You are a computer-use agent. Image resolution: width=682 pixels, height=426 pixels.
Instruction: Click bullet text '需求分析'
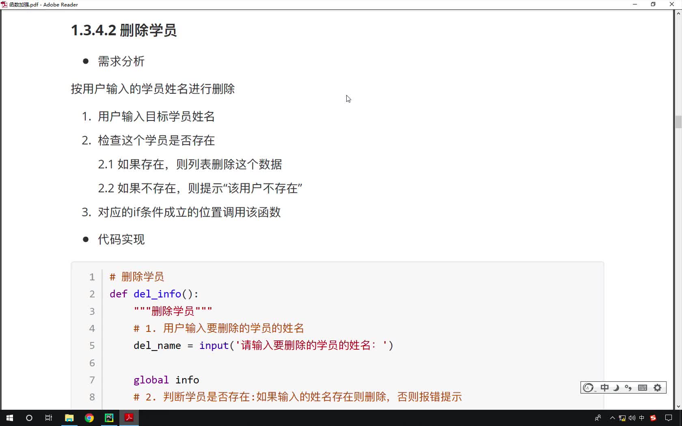pyautogui.click(x=121, y=62)
